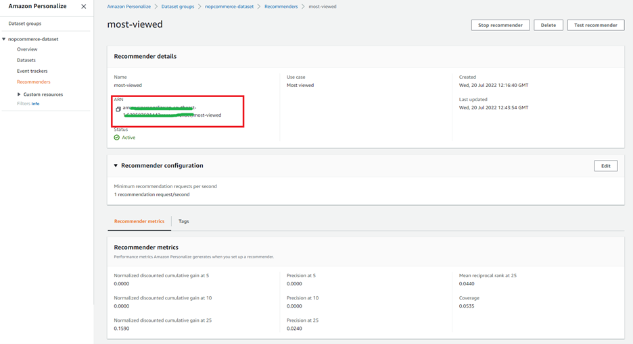Click 1 recommendation request/second value
Image resolution: width=633 pixels, height=344 pixels.
point(151,194)
